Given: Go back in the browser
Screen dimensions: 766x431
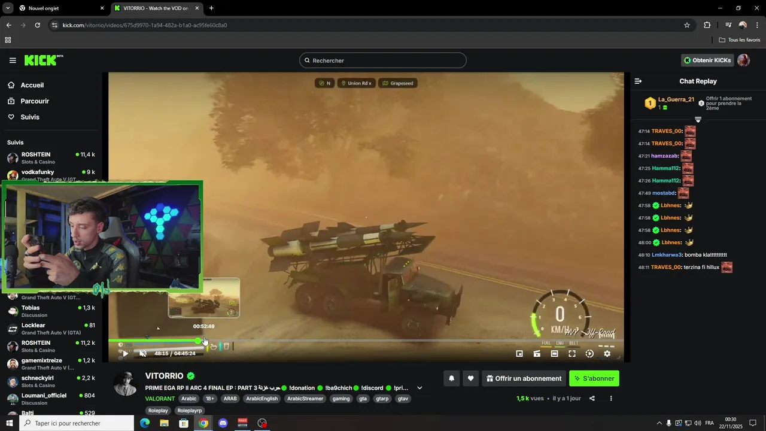Looking at the screenshot, I should [x=8, y=25].
